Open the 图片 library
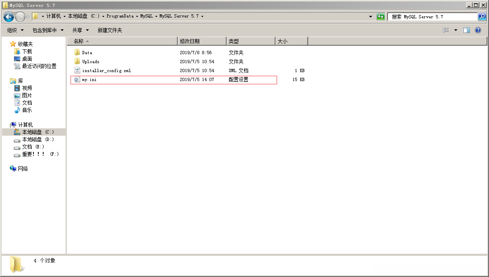 point(27,96)
